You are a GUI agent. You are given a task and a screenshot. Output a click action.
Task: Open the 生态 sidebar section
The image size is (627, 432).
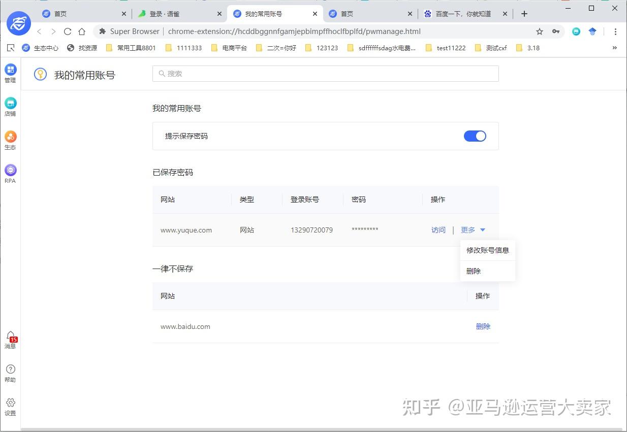pyautogui.click(x=10, y=140)
